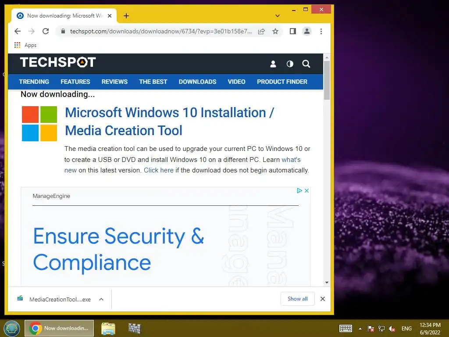Click the address bar URL
449x337 pixels.
coord(160,31)
